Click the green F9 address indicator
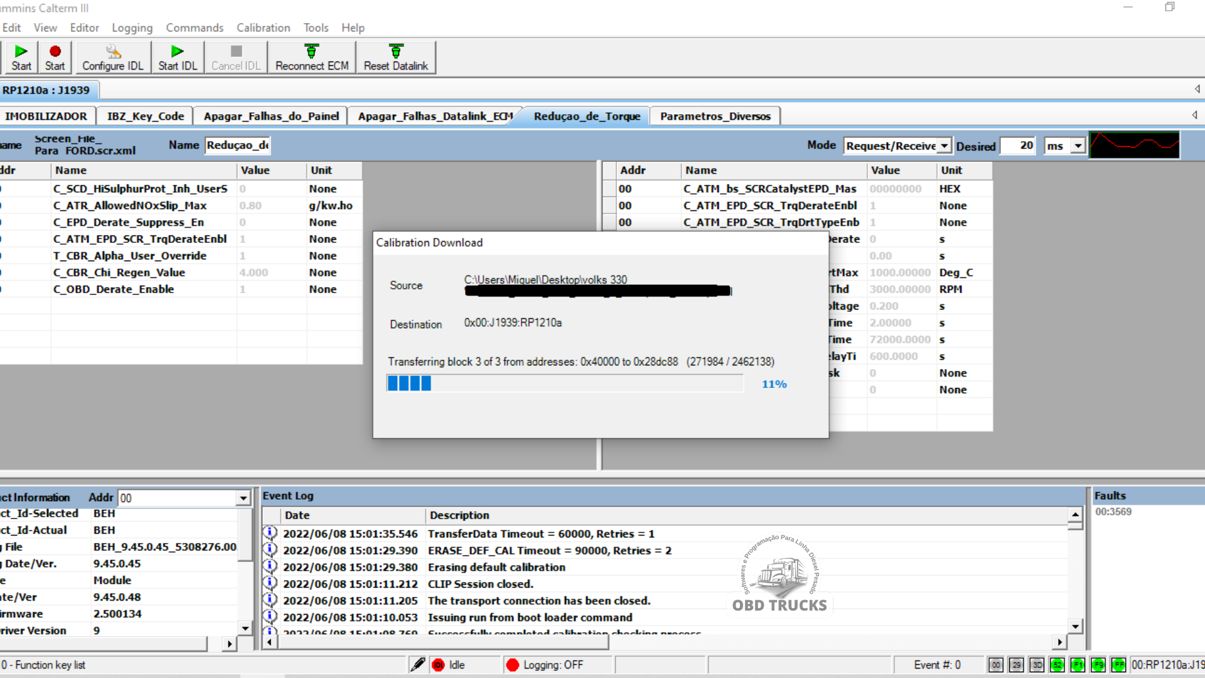Viewport: 1205px width, 678px height. pos(1098,665)
